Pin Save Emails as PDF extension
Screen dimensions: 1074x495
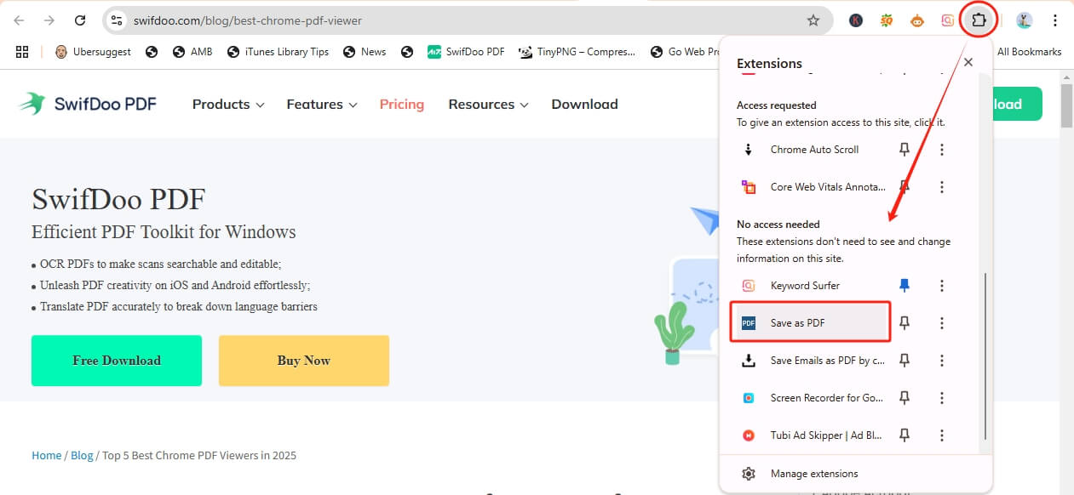[905, 361]
